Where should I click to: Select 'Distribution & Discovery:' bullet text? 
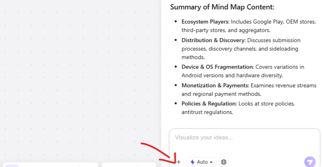click(214, 40)
